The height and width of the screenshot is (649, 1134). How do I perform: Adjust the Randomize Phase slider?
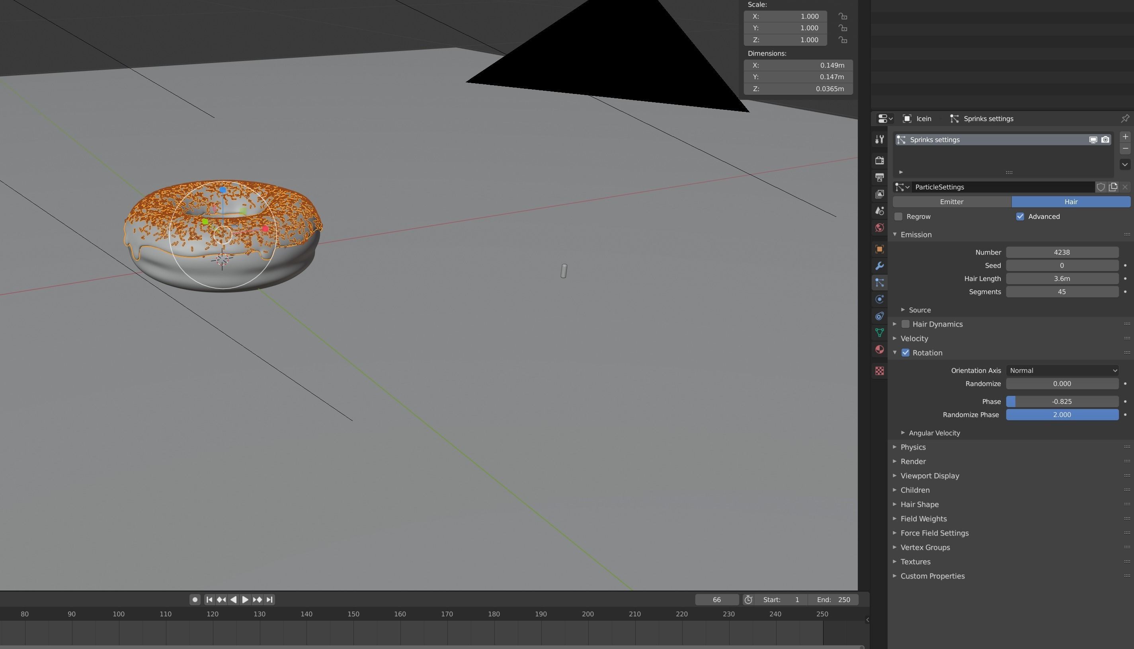pos(1062,415)
